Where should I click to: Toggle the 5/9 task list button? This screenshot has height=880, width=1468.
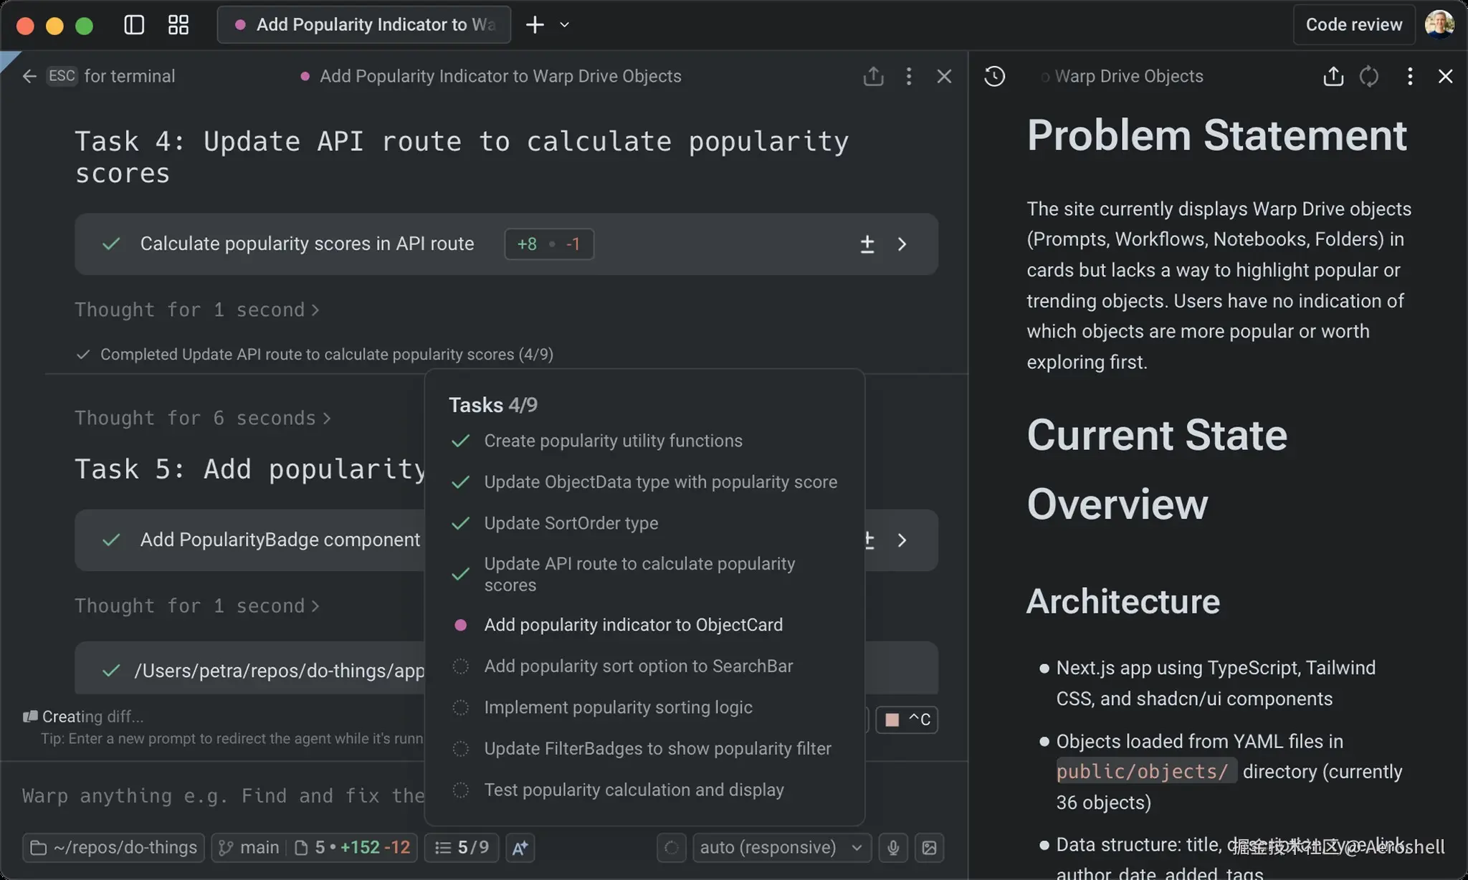pos(462,848)
